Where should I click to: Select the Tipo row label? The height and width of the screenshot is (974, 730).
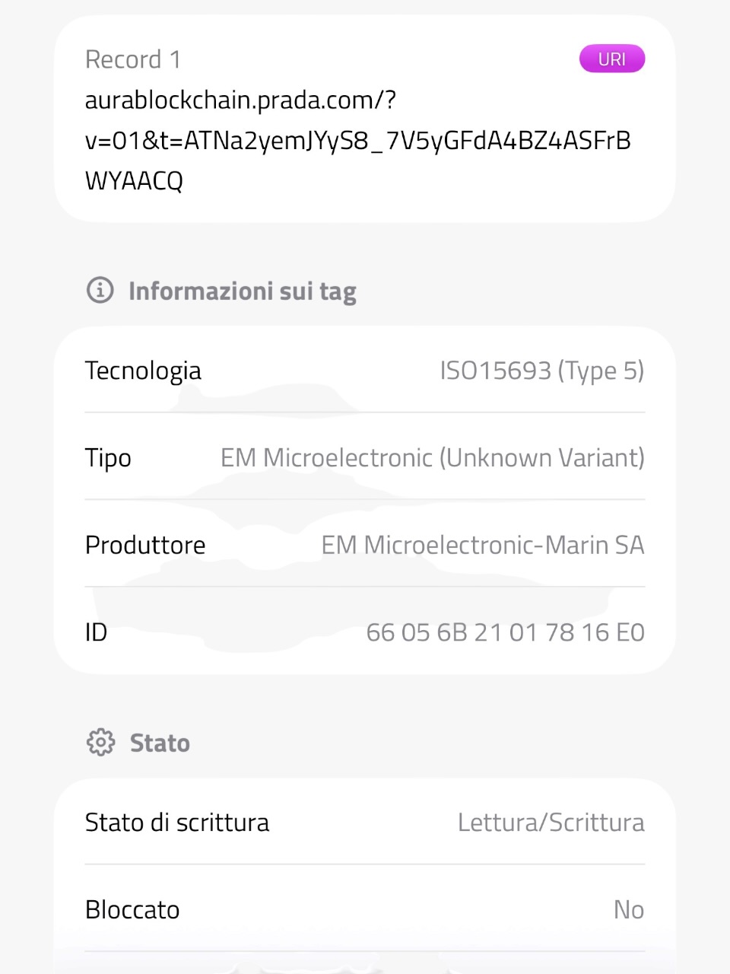pos(108,458)
